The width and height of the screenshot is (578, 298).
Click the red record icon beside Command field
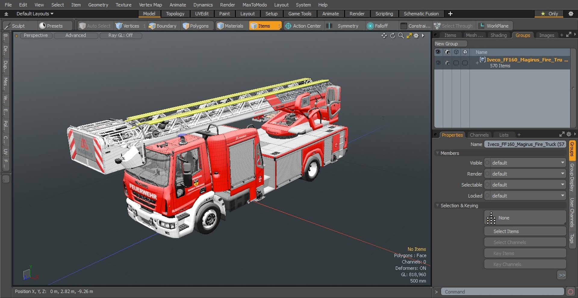pyautogui.click(x=570, y=292)
